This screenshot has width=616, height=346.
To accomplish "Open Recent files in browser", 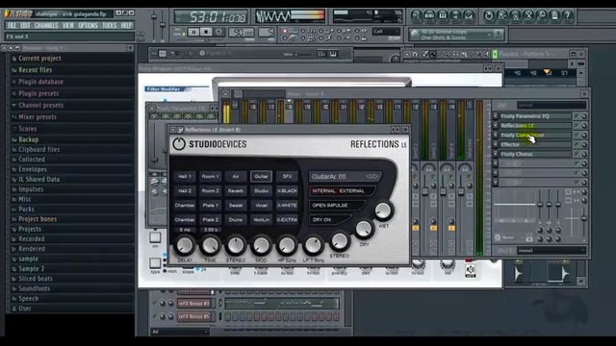I will click(x=36, y=70).
